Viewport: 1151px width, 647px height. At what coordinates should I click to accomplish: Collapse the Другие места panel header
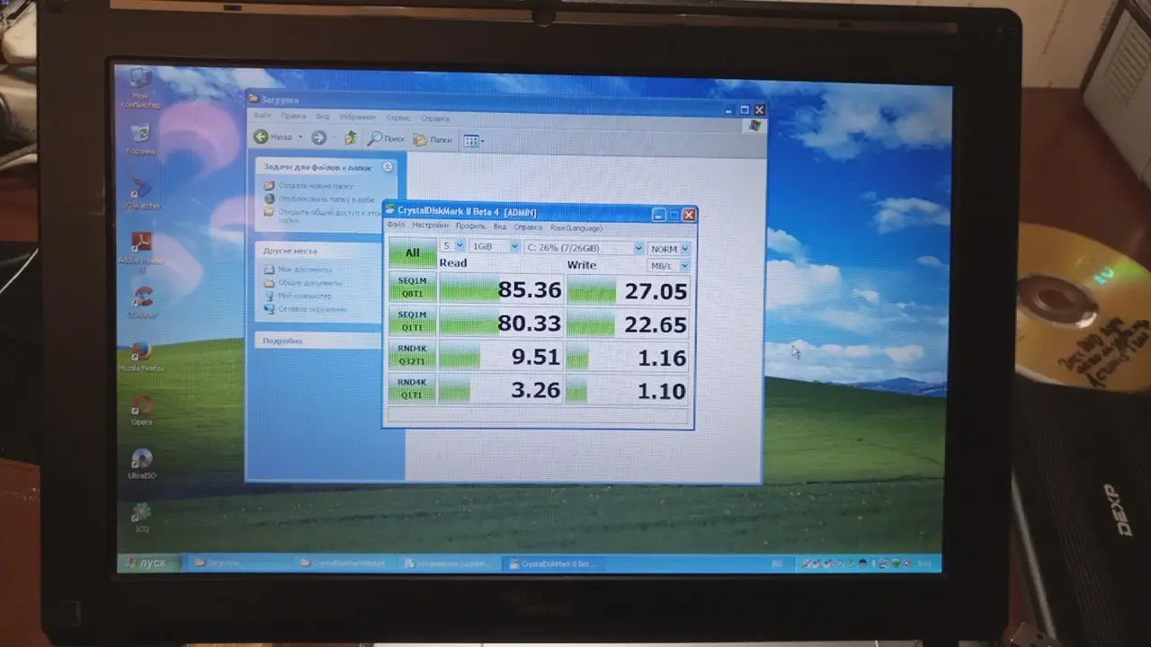(318, 251)
